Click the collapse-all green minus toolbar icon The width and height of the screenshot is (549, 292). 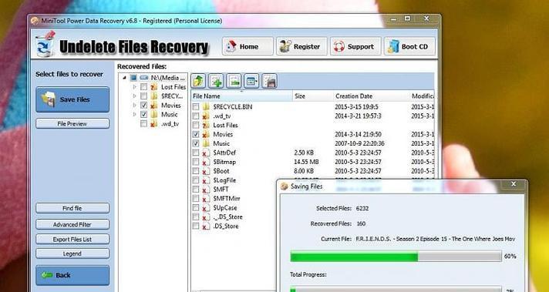(x=234, y=81)
